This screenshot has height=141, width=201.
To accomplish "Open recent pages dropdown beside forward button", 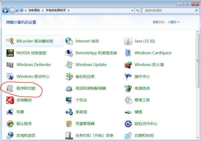I will 17,11.
